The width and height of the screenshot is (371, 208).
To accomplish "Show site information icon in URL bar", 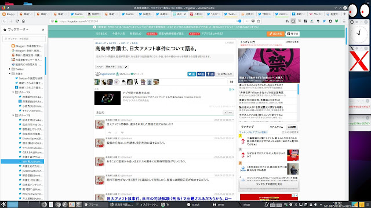I will [52, 21].
